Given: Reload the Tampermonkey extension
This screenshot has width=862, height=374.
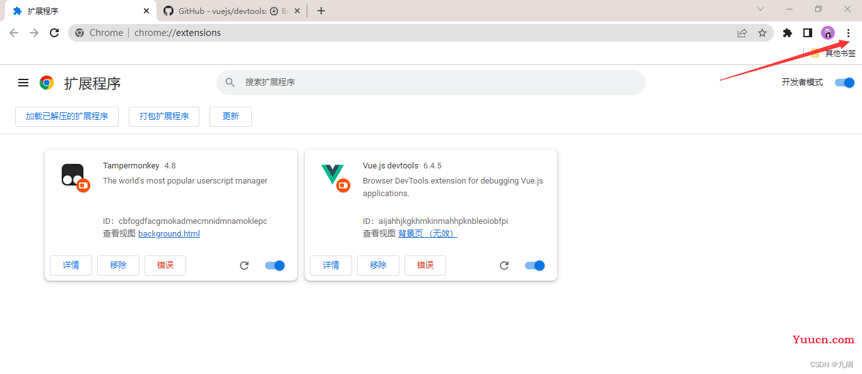Looking at the screenshot, I should point(244,266).
